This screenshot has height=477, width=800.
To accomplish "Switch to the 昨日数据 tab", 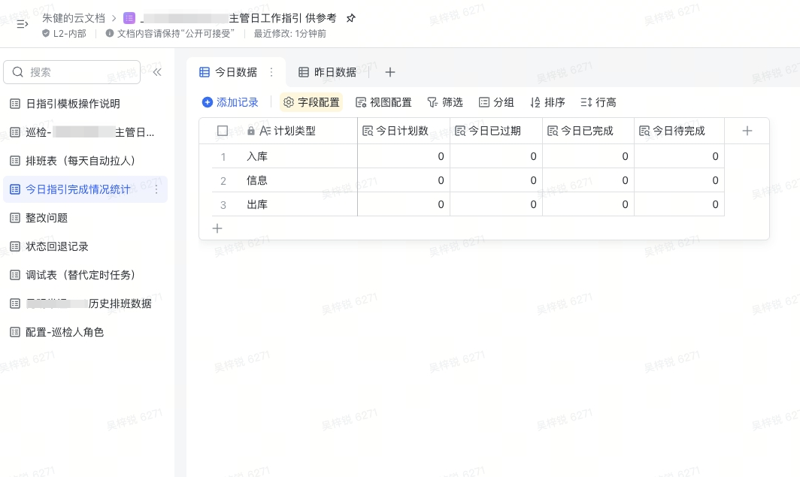I will pyautogui.click(x=327, y=72).
